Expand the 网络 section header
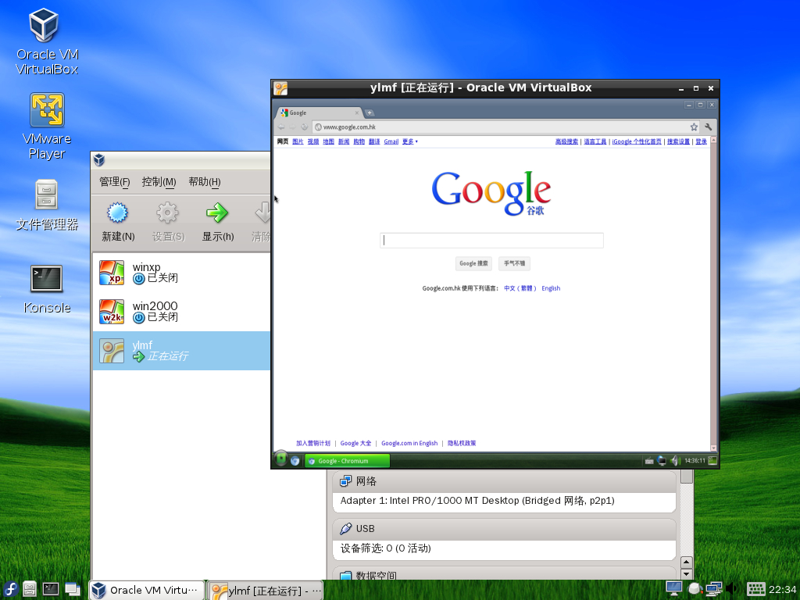 504,481
